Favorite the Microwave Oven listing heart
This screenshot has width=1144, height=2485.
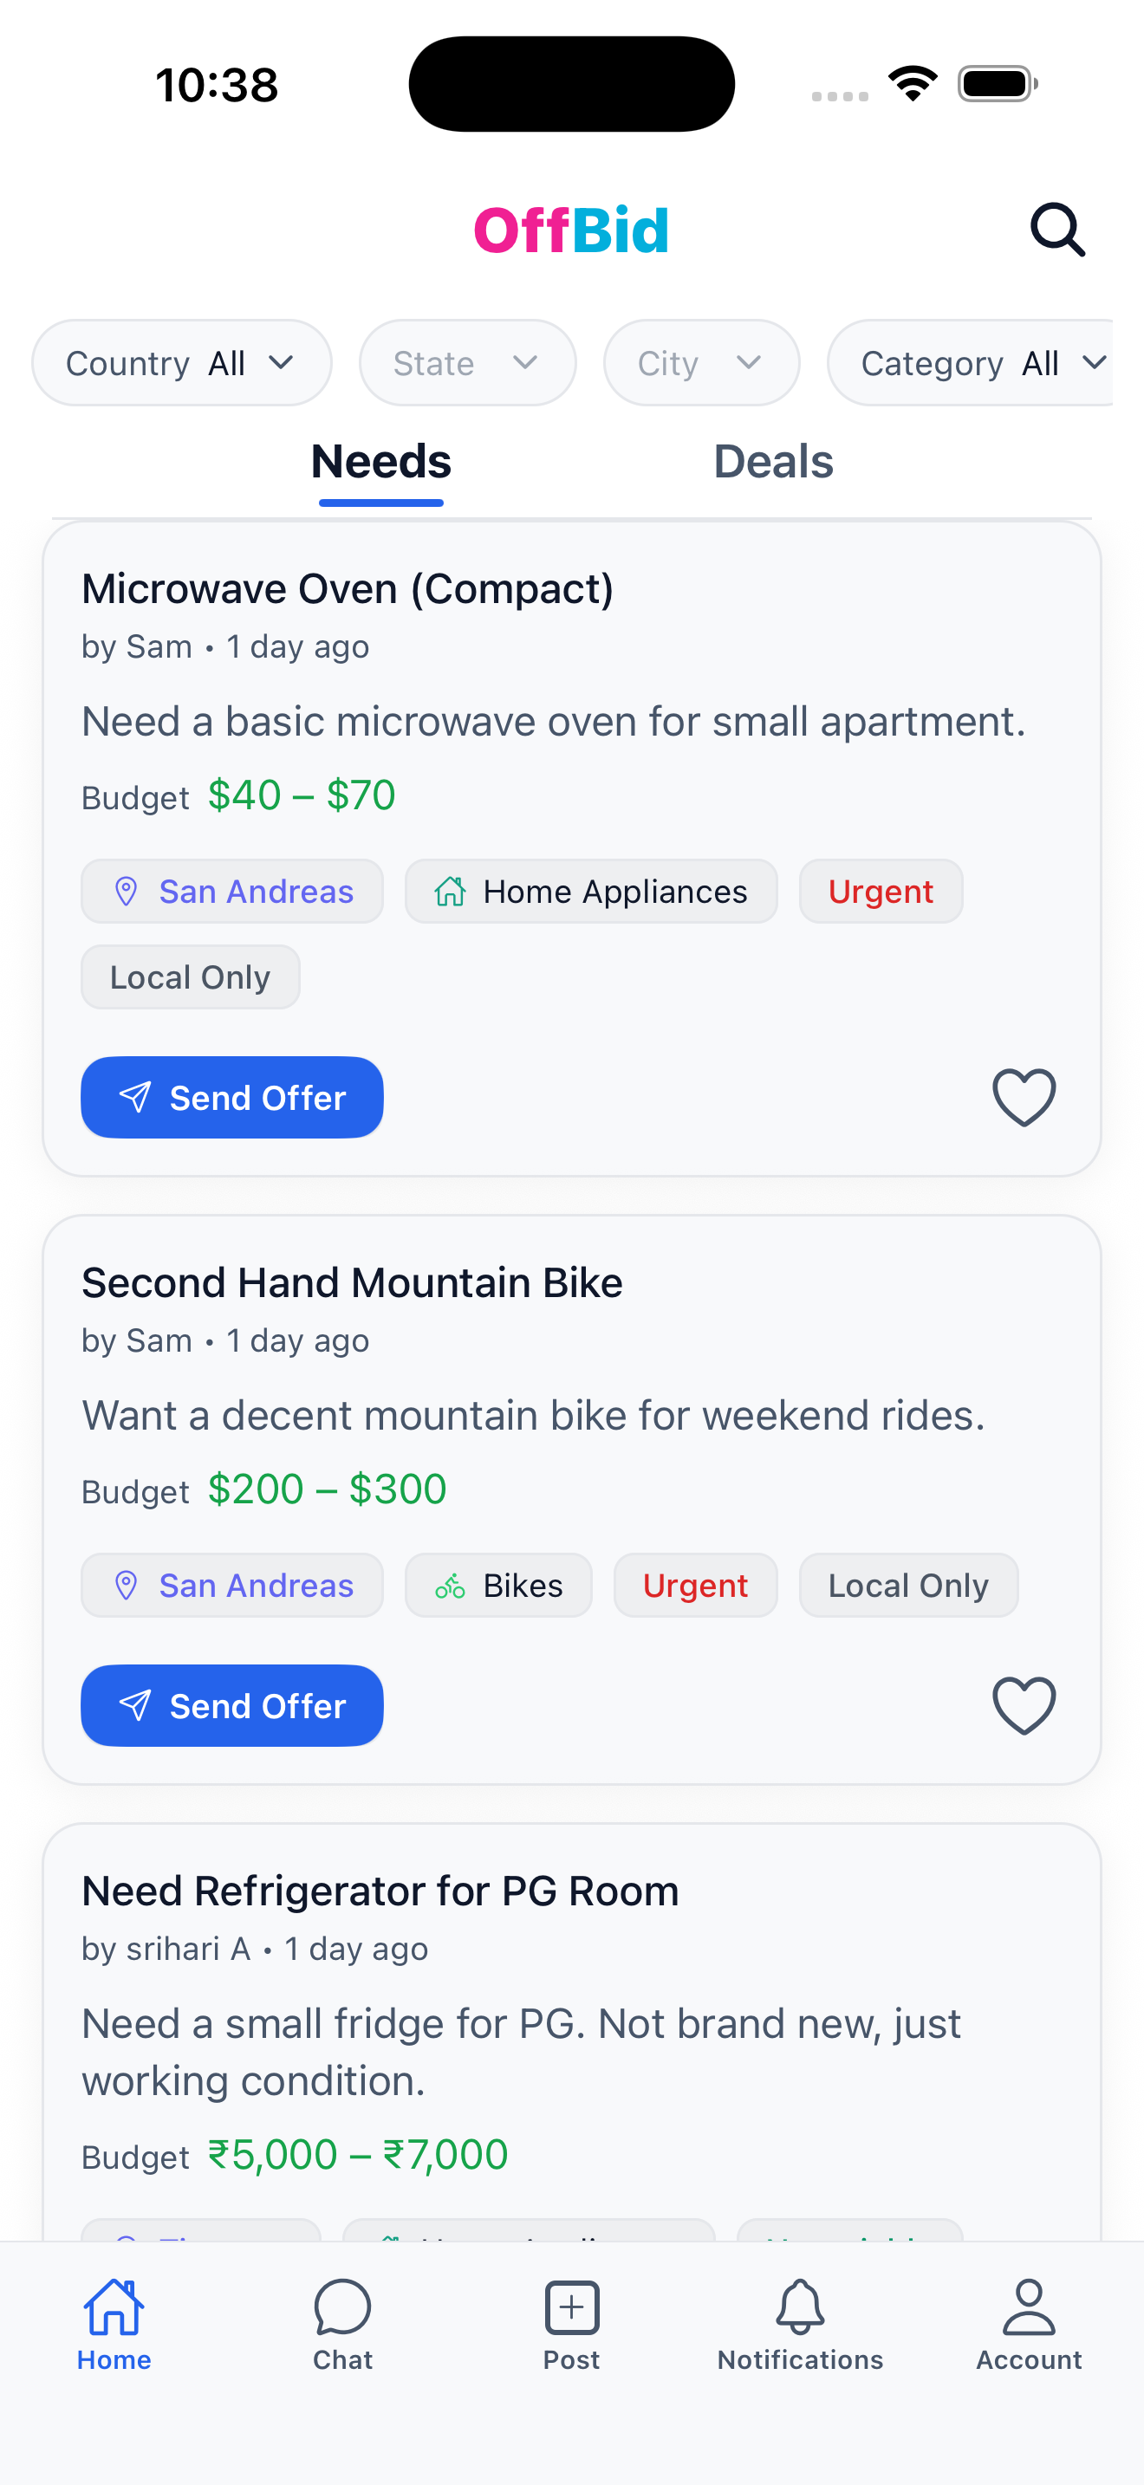pyautogui.click(x=1024, y=1097)
